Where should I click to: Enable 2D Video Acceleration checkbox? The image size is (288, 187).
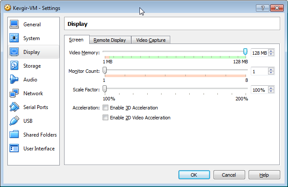pyautogui.click(x=105, y=118)
